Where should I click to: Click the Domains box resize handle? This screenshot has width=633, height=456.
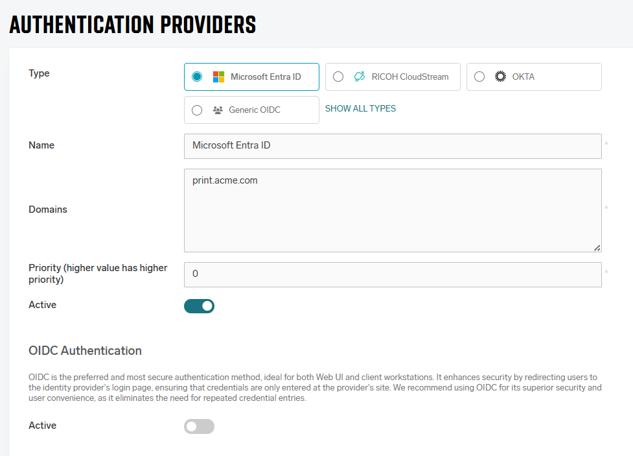(x=597, y=247)
